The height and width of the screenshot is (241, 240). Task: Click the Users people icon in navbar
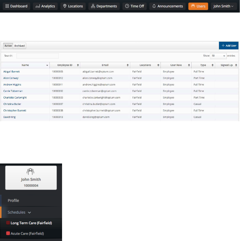pos(193,6)
